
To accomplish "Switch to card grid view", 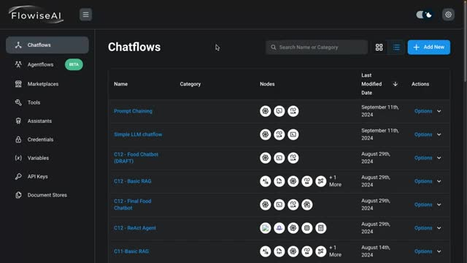I will pyautogui.click(x=379, y=47).
